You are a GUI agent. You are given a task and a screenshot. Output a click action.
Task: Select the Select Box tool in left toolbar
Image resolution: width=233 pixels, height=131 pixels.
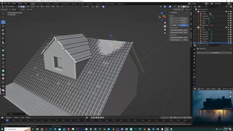tap(3, 14)
